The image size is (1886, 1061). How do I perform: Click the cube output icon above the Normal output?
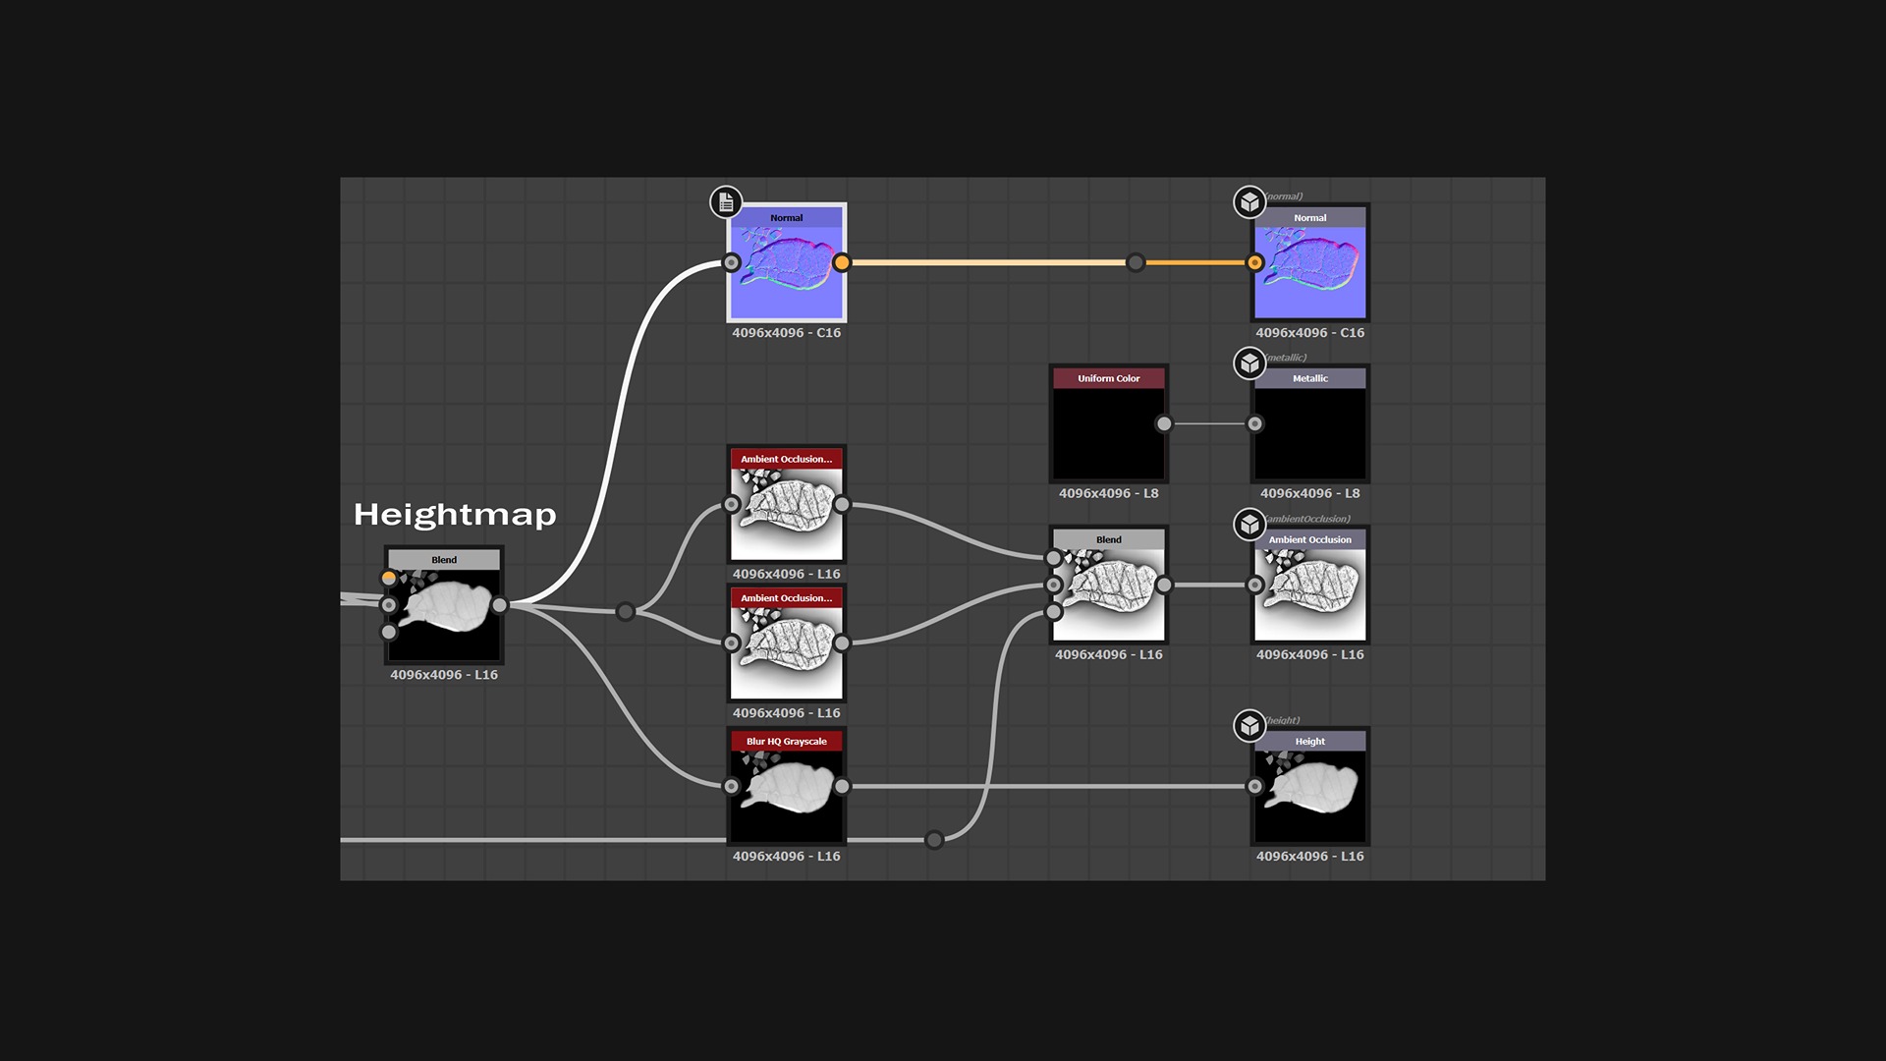tap(1249, 202)
